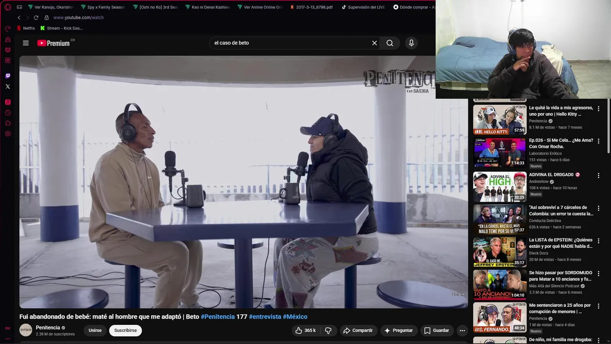Open ADIVINA EL DROGADO thumbnail 32:25

click(500, 187)
